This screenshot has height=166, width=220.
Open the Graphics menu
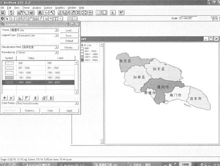click(x=60, y=7)
